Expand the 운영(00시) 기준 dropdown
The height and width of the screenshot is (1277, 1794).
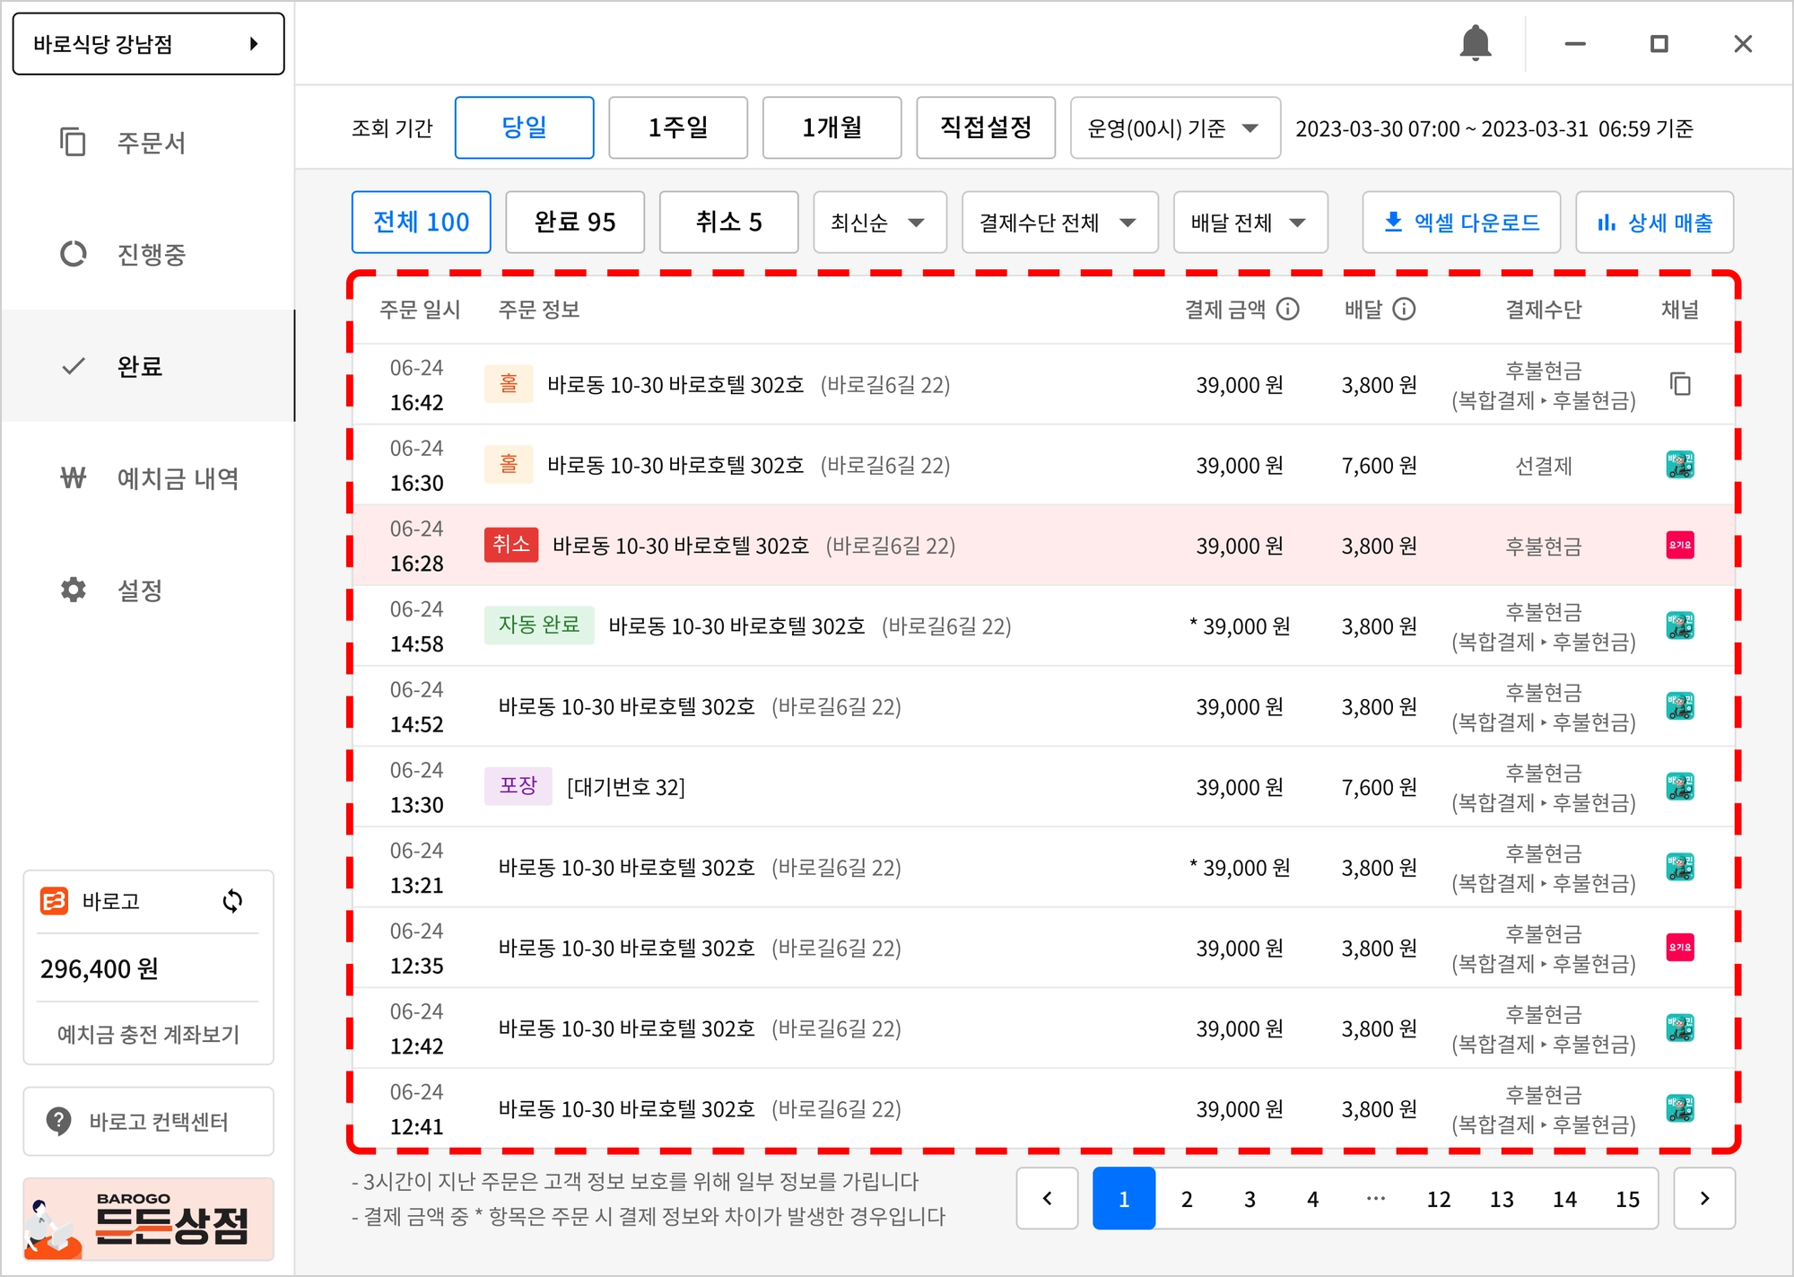pyautogui.click(x=1174, y=128)
